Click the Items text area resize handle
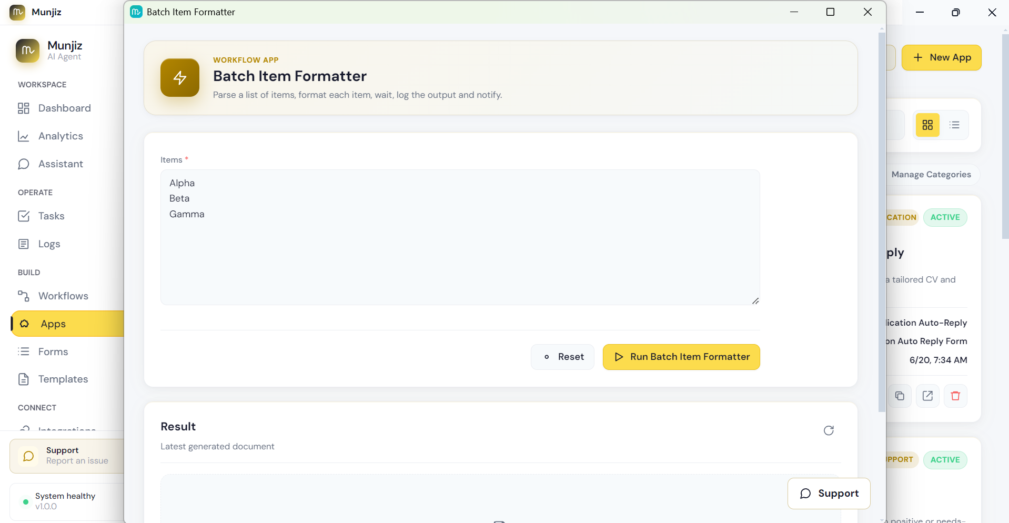1009x523 pixels. point(755,300)
